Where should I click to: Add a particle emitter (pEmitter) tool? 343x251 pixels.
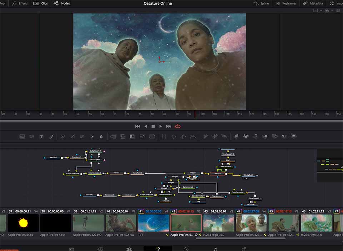click(205, 137)
